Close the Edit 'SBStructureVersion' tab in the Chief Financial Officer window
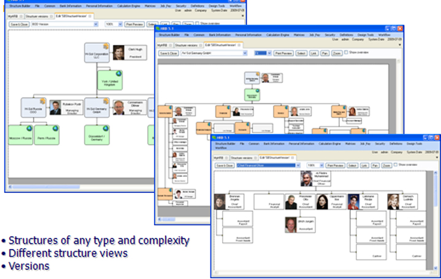 pyautogui.click(x=293, y=158)
